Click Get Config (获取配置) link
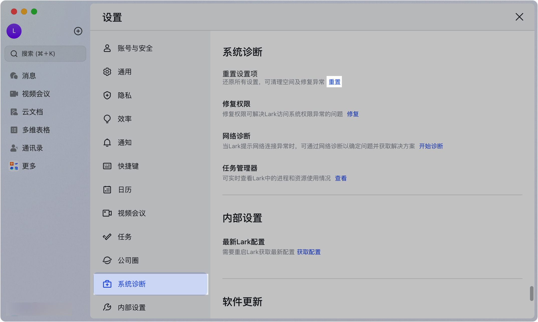 coord(309,252)
